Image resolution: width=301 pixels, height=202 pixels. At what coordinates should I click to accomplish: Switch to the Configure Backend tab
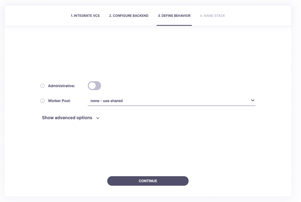pyautogui.click(x=129, y=15)
